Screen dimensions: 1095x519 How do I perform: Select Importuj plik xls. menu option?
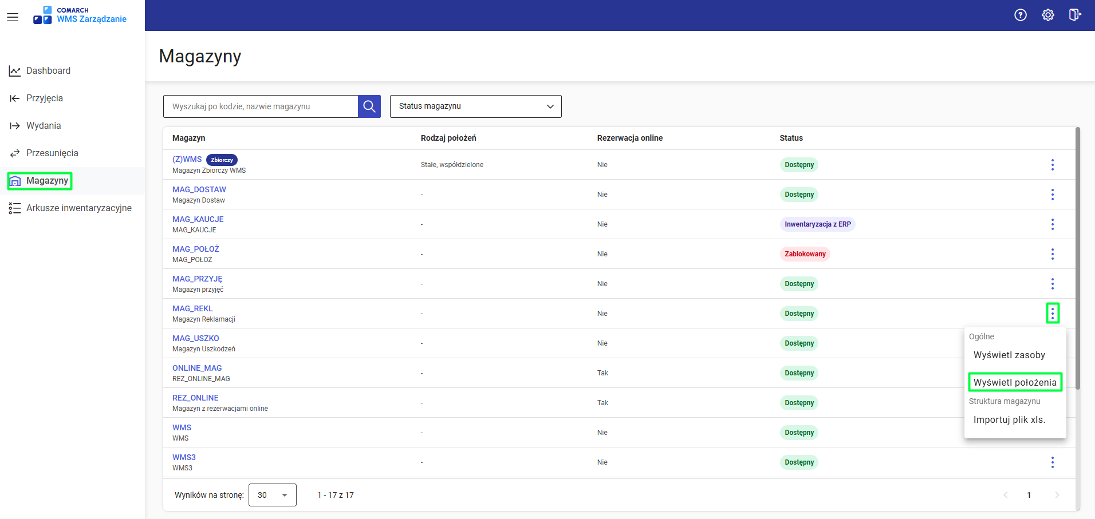click(1009, 419)
